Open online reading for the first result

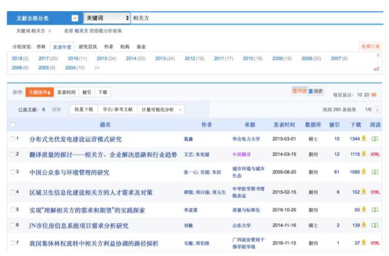(x=375, y=139)
